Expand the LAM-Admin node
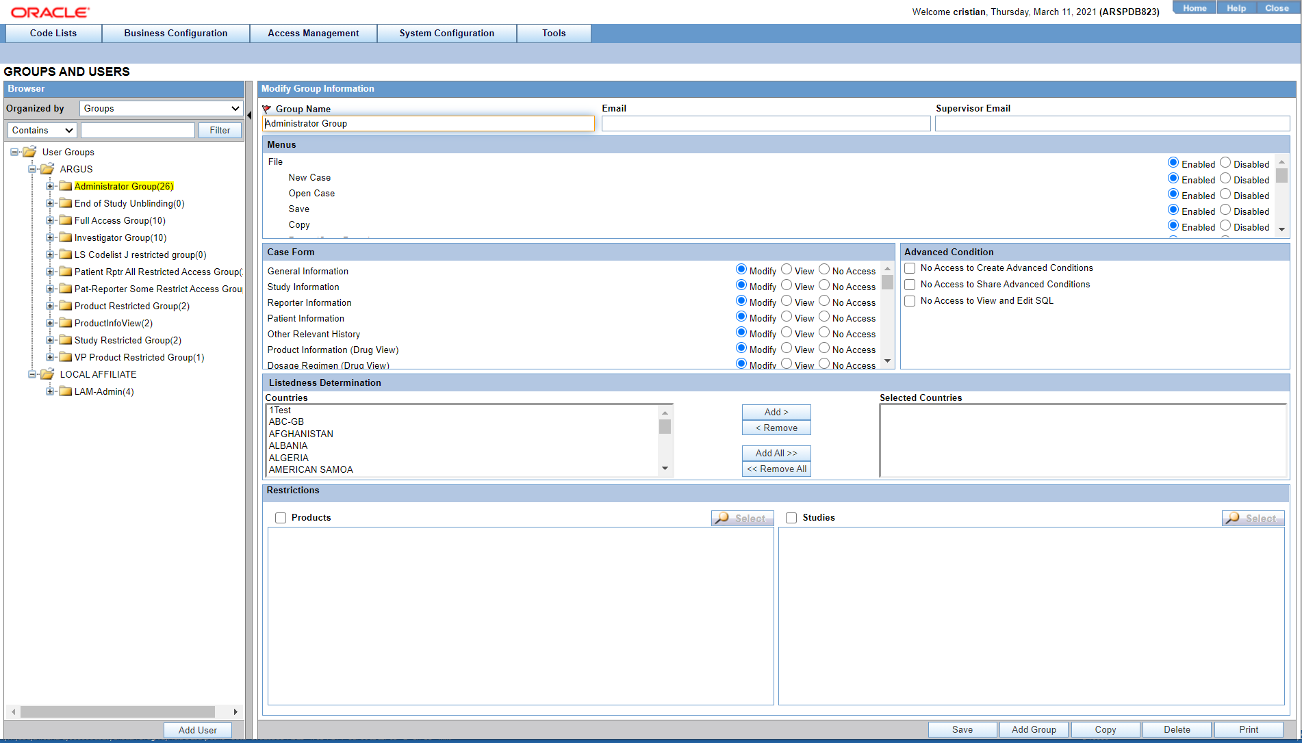 pyautogui.click(x=50, y=391)
